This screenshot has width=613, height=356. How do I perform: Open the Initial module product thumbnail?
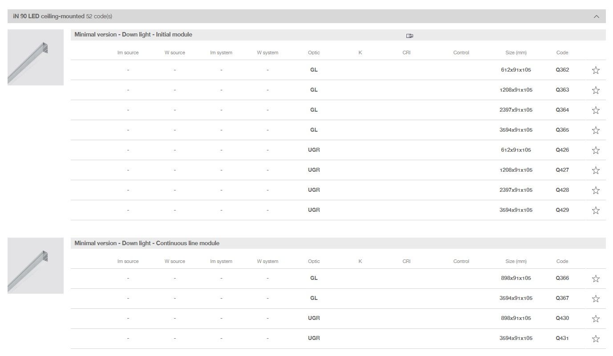pos(36,57)
